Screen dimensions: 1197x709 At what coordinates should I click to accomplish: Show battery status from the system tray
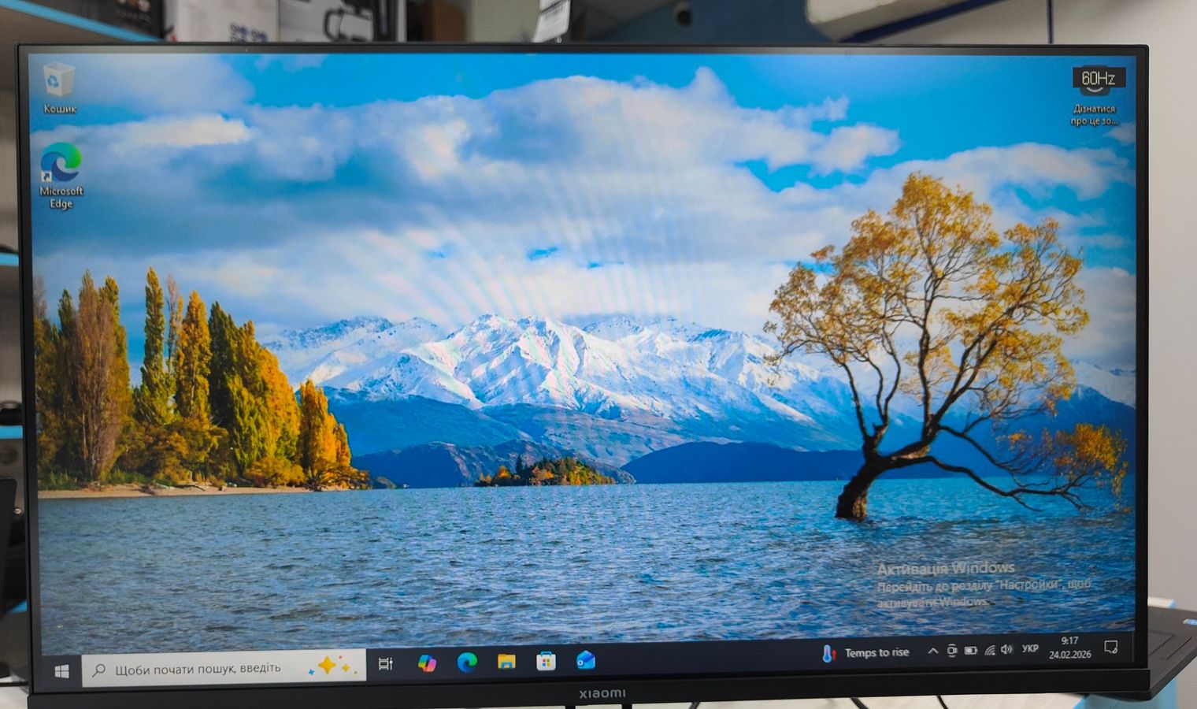(x=970, y=651)
